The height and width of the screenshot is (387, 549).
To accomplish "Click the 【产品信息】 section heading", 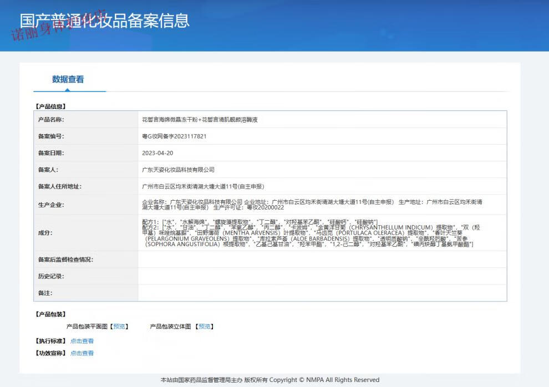I will point(50,106).
